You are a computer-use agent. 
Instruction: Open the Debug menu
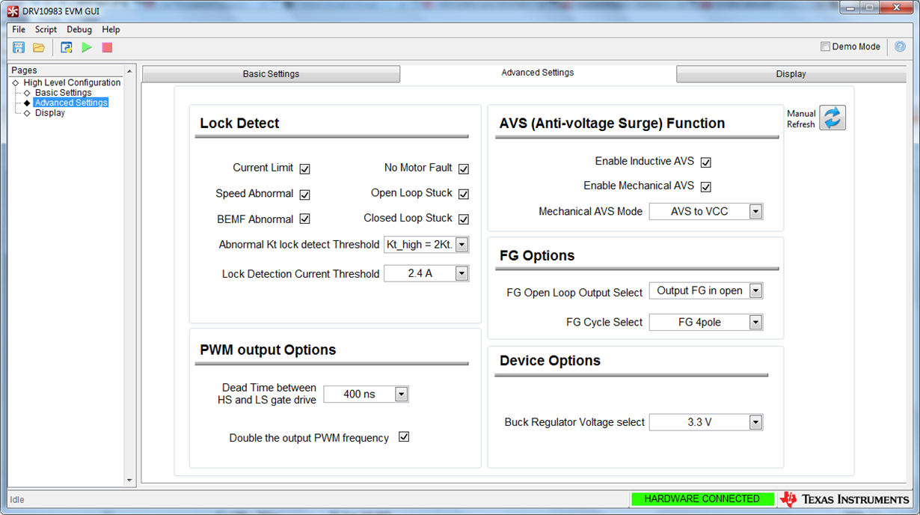(79, 29)
